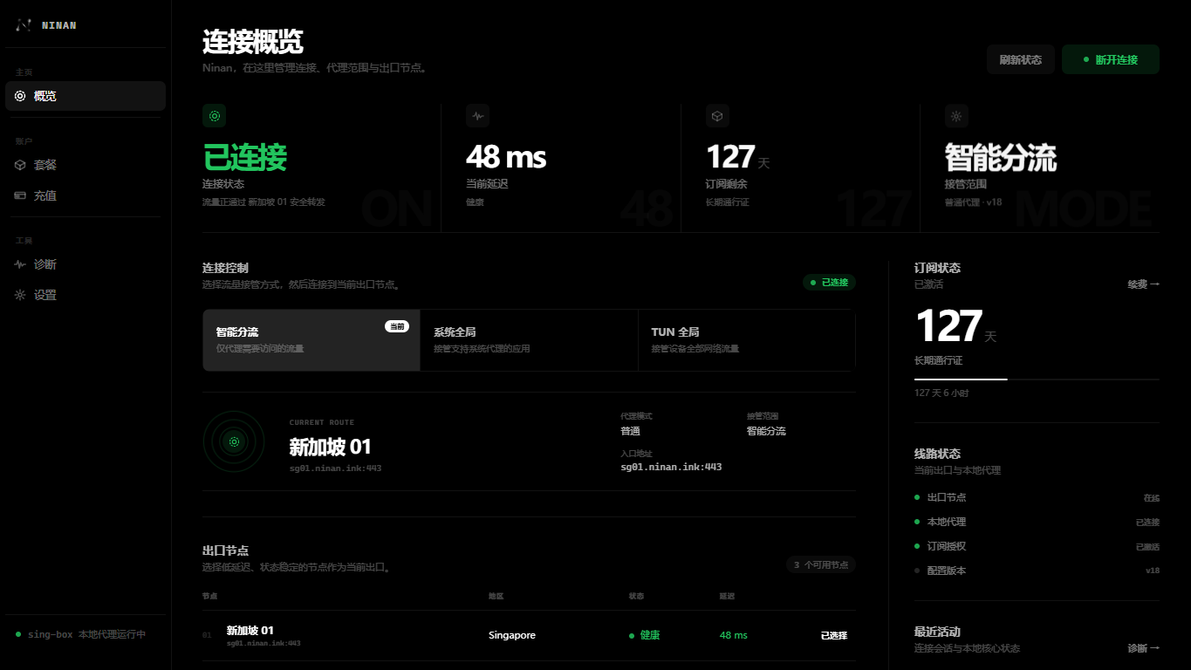Open the 概览 overview page
Screen dimensions: 1191x670
86,96
